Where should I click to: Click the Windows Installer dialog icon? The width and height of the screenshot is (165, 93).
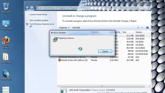click(x=55, y=40)
